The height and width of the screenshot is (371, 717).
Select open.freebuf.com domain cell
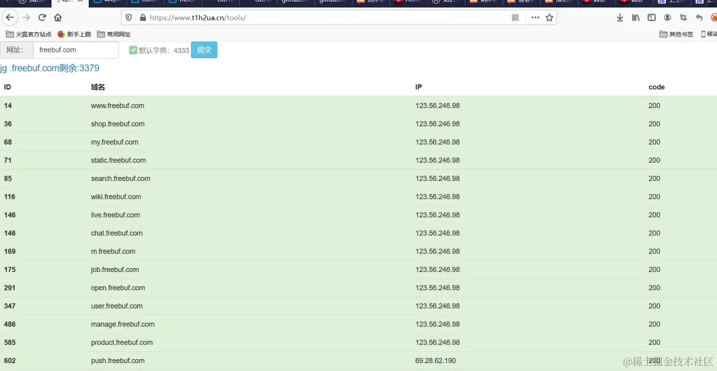[x=117, y=287]
